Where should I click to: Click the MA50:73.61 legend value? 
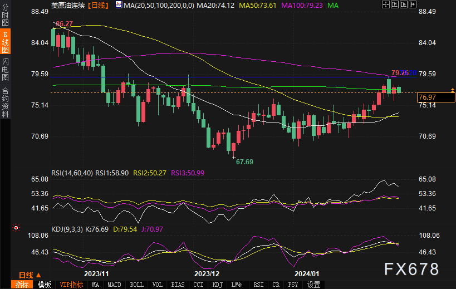pyautogui.click(x=258, y=5)
